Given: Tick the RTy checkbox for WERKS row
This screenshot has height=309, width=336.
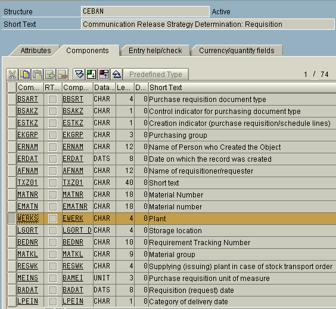Looking at the screenshot, I should coord(52,219).
